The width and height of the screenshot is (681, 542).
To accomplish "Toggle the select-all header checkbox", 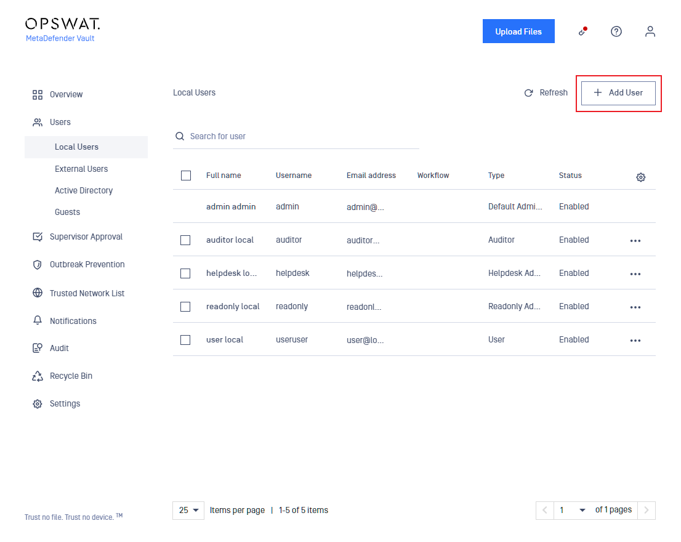I will pyautogui.click(x=186, y=176).
